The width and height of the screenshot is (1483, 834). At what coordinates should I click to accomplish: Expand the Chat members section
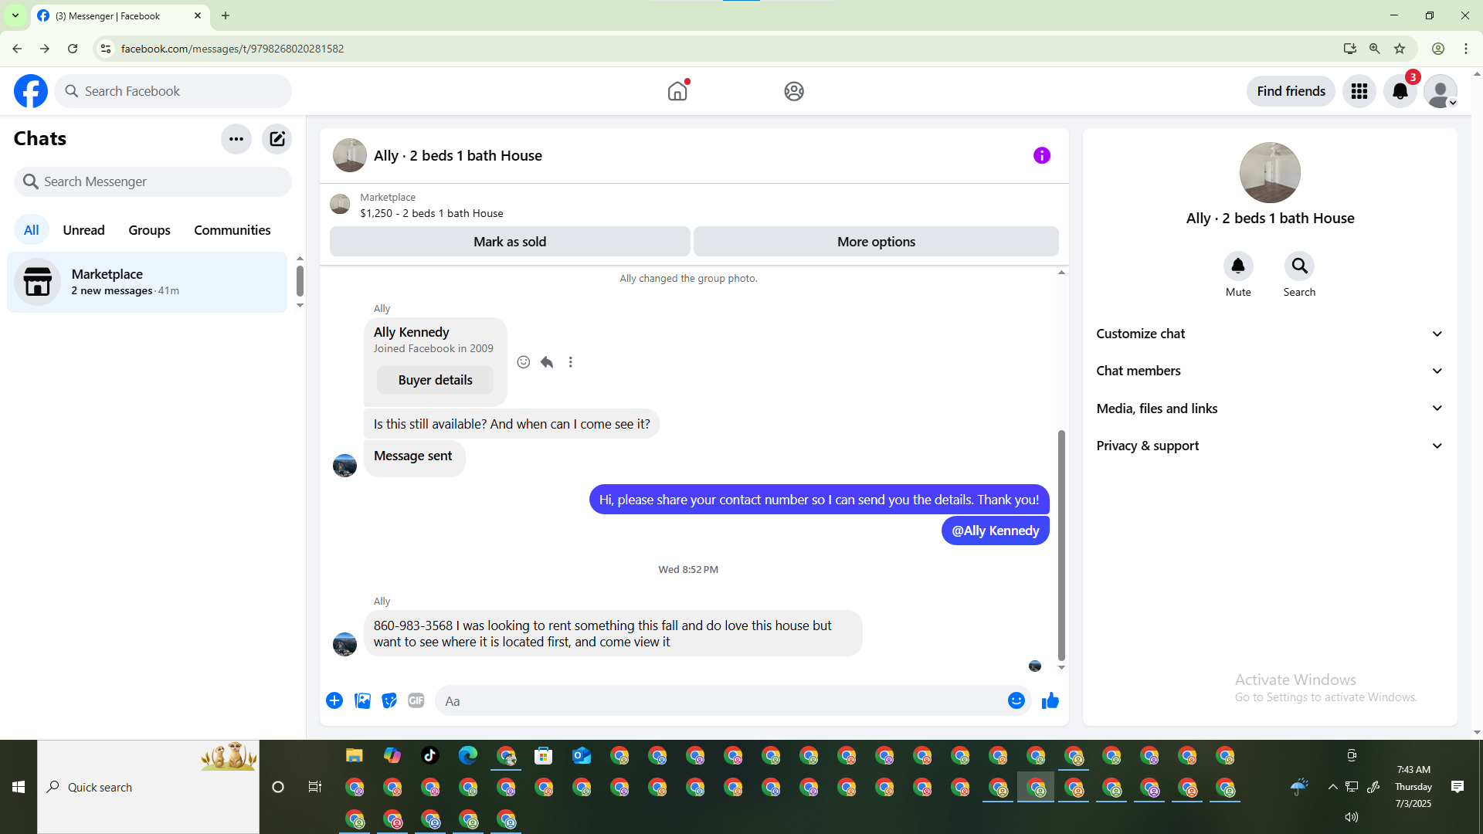1269,371
